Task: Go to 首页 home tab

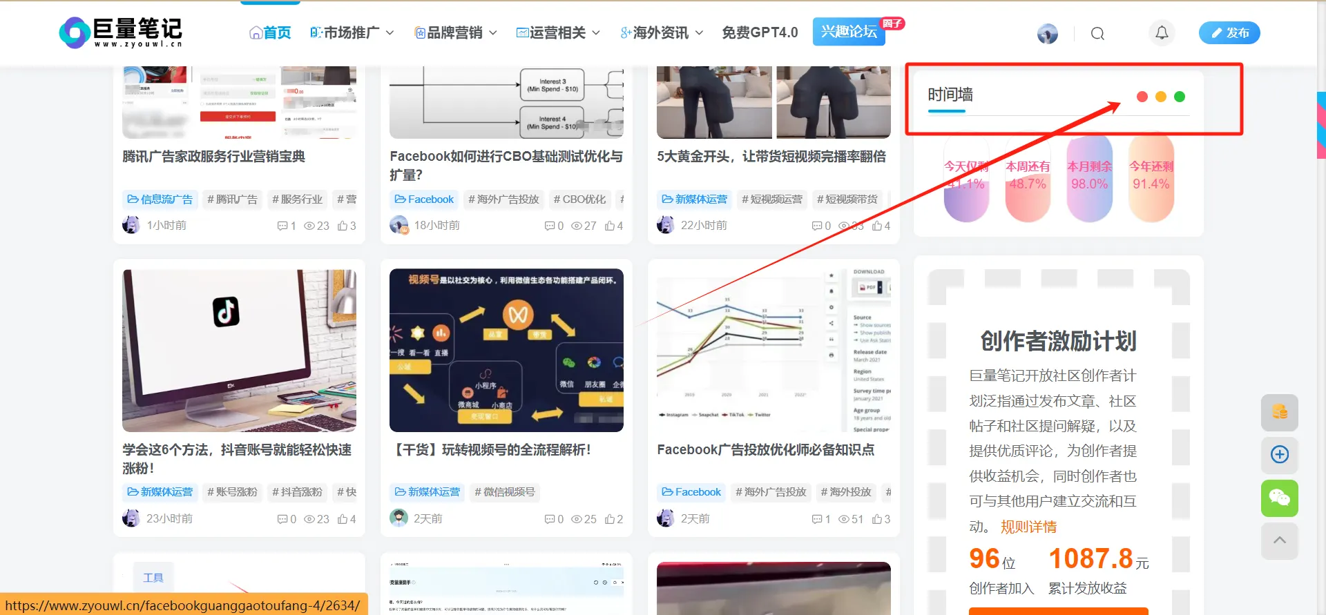Action: pyautogui.click(x=270, y=32)
